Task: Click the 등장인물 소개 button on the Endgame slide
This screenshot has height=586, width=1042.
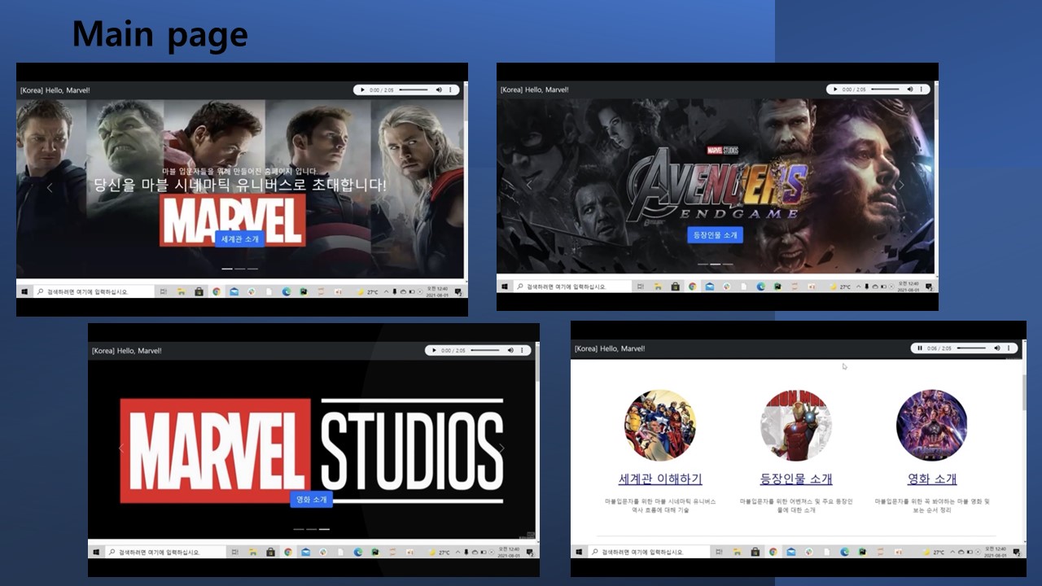Action: [715, 235]
